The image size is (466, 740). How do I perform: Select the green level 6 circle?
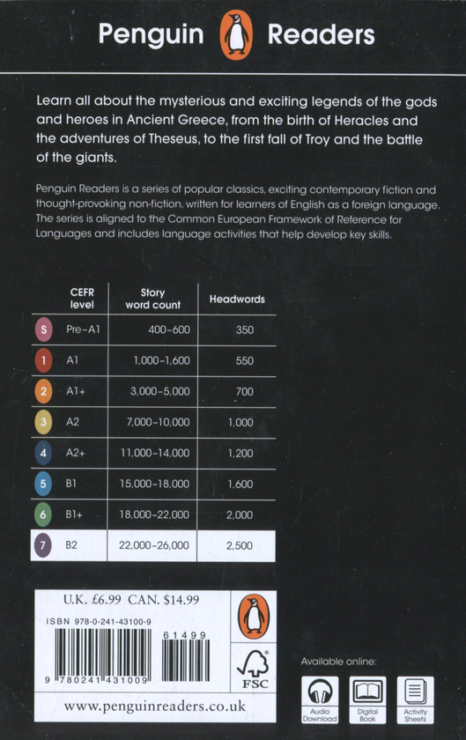(x=43, y=514)
